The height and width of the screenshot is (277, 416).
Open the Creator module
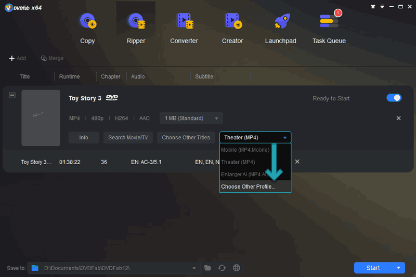coord(232,28)
